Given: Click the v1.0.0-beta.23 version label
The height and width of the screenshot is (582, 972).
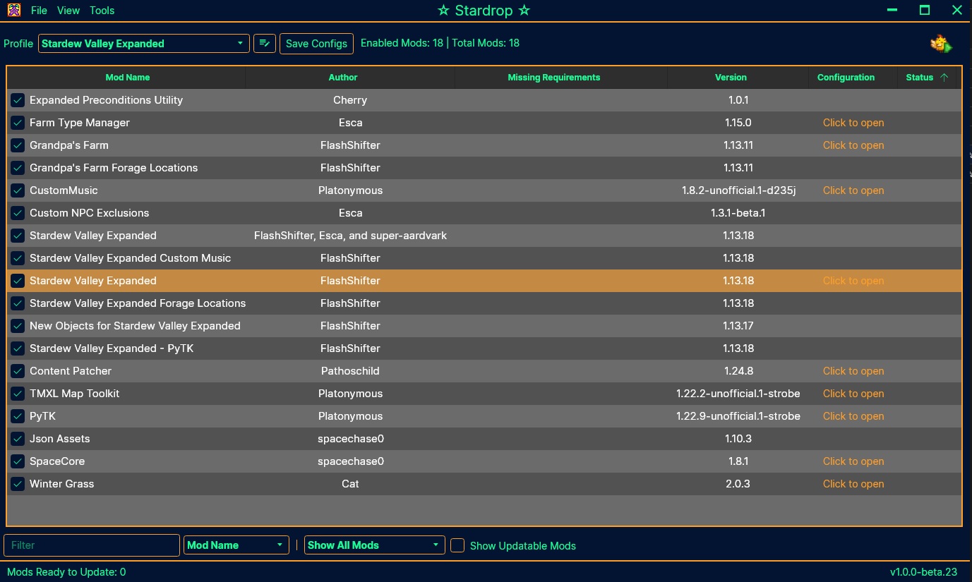Looking at the screenshot, I should 923,572.
